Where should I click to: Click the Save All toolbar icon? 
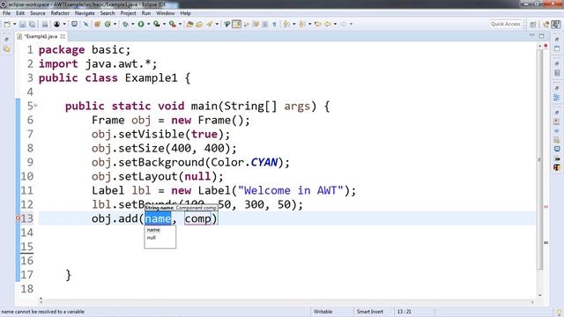(x=32, y=24)
